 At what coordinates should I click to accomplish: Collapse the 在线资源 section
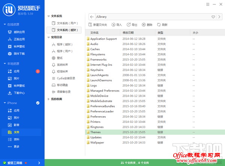tap(5, 24)
